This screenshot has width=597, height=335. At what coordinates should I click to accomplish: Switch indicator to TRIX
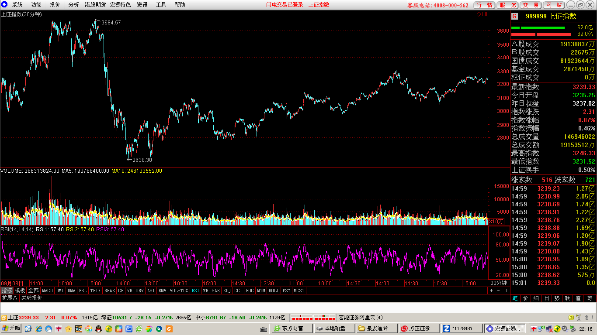click(96, 291)
